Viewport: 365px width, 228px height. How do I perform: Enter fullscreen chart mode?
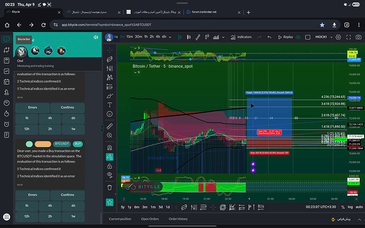click(349, 37)
